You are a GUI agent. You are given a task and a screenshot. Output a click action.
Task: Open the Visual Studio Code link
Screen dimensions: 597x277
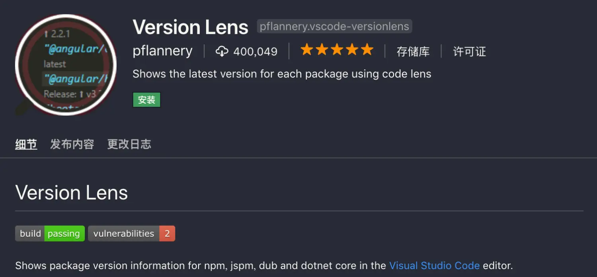435,265
